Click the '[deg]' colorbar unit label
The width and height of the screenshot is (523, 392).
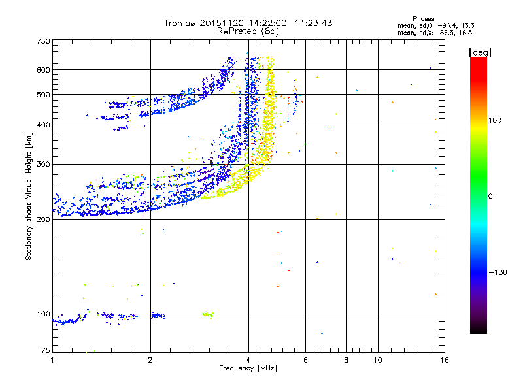480,52
